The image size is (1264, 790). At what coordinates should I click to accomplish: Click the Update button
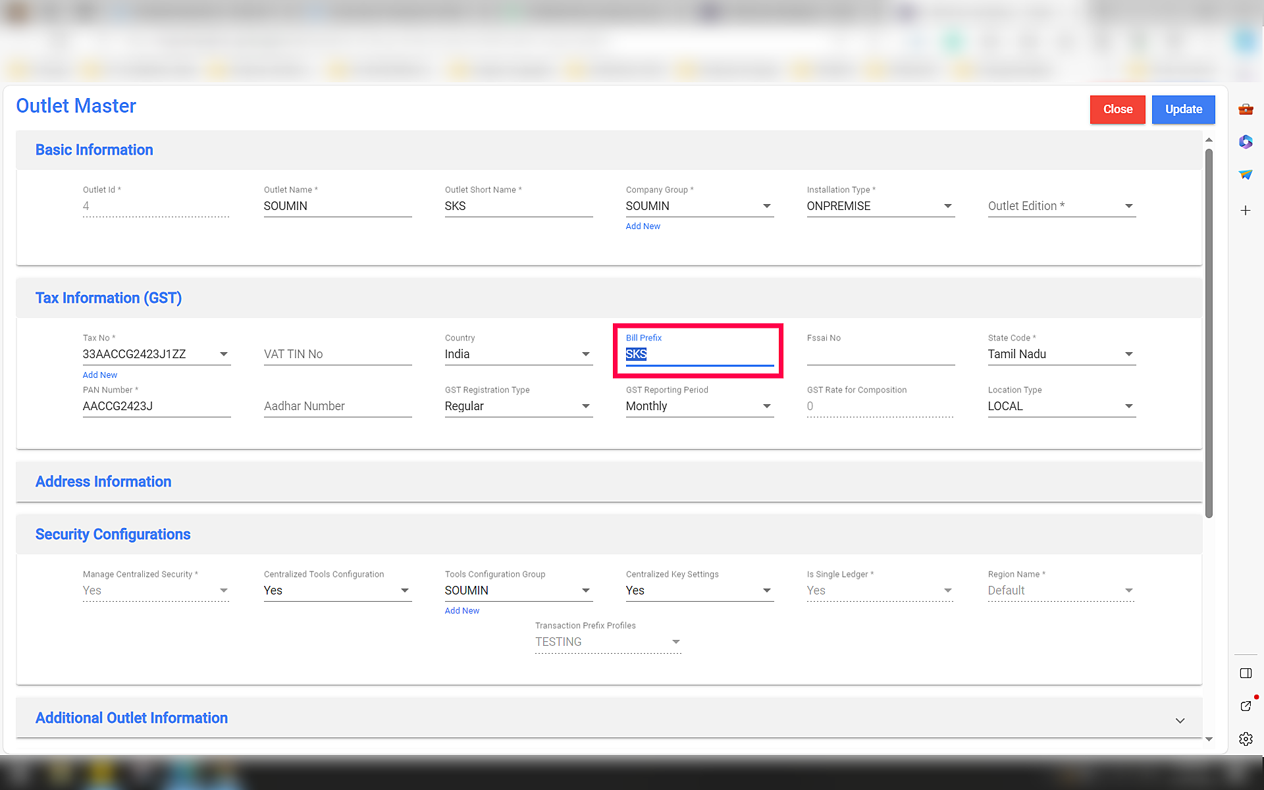point(1183,109)
